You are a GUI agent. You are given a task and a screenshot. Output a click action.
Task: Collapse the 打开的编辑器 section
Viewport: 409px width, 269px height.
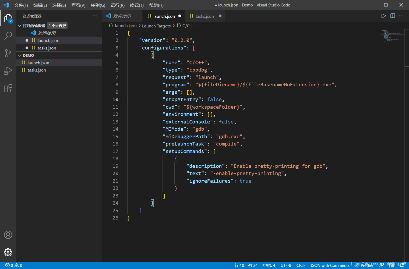[x=19, y=26]
